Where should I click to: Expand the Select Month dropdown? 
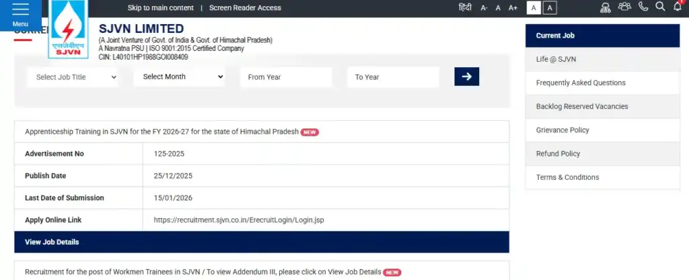(x=179, y=77)
